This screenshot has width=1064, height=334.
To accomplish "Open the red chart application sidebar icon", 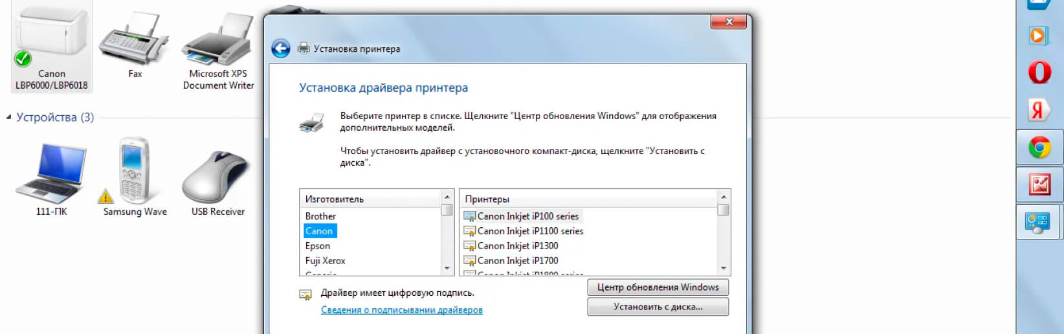I will [x=1039, y=185].
